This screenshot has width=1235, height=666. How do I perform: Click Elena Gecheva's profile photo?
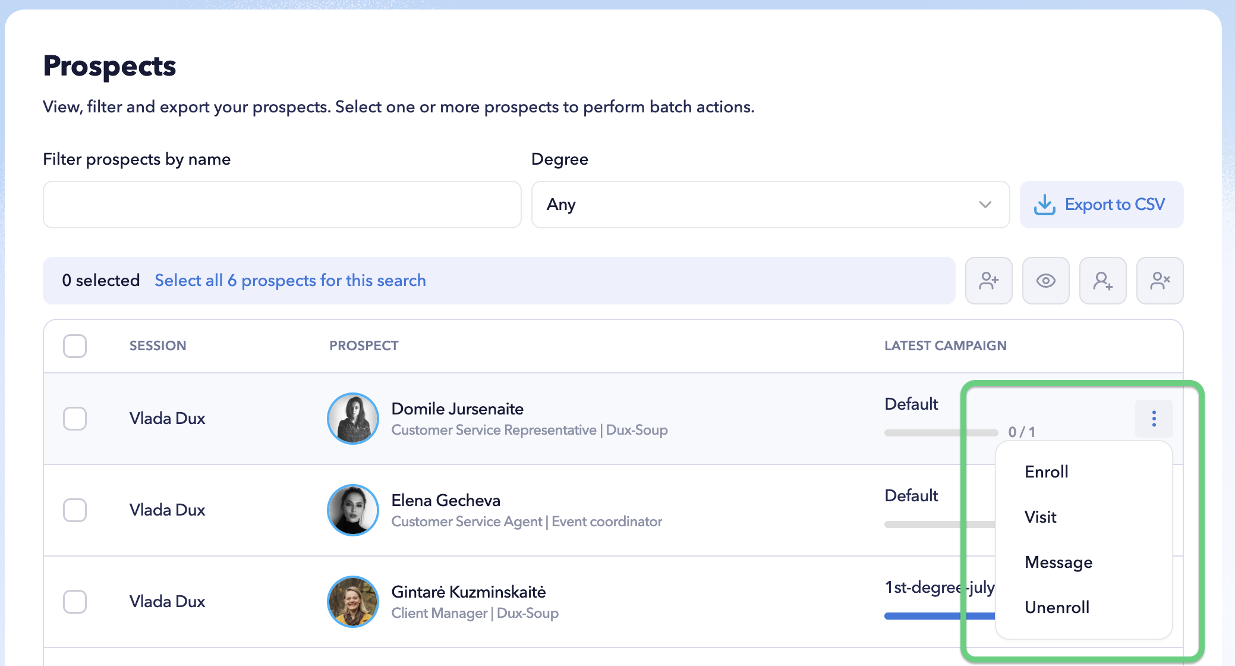coord(353,510)
